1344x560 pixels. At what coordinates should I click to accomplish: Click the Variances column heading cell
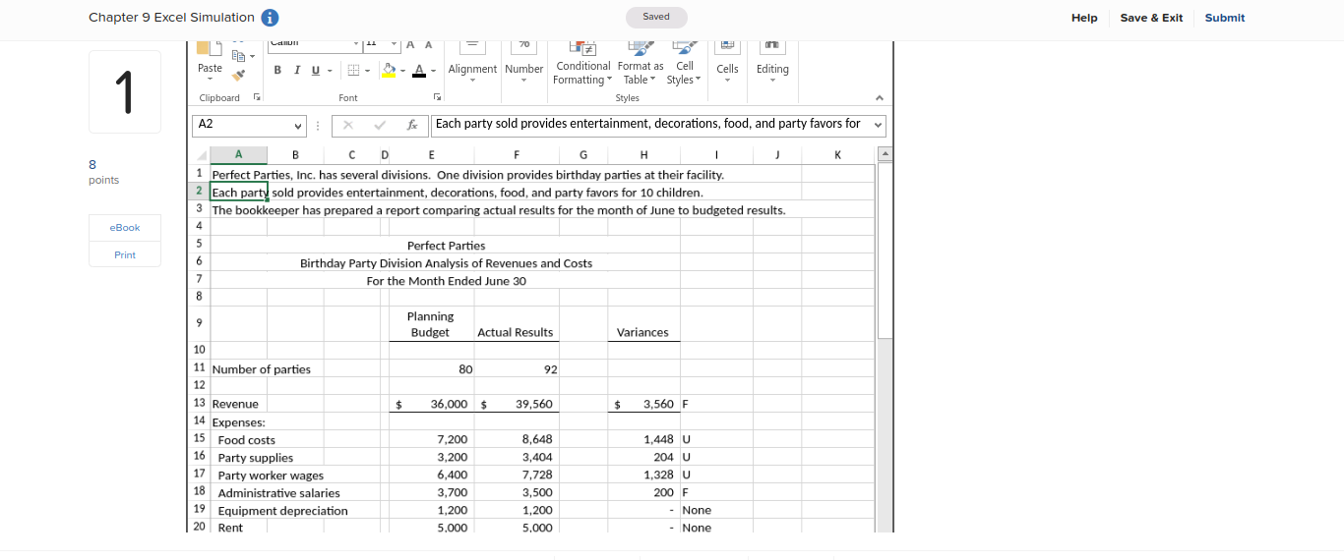643,323
